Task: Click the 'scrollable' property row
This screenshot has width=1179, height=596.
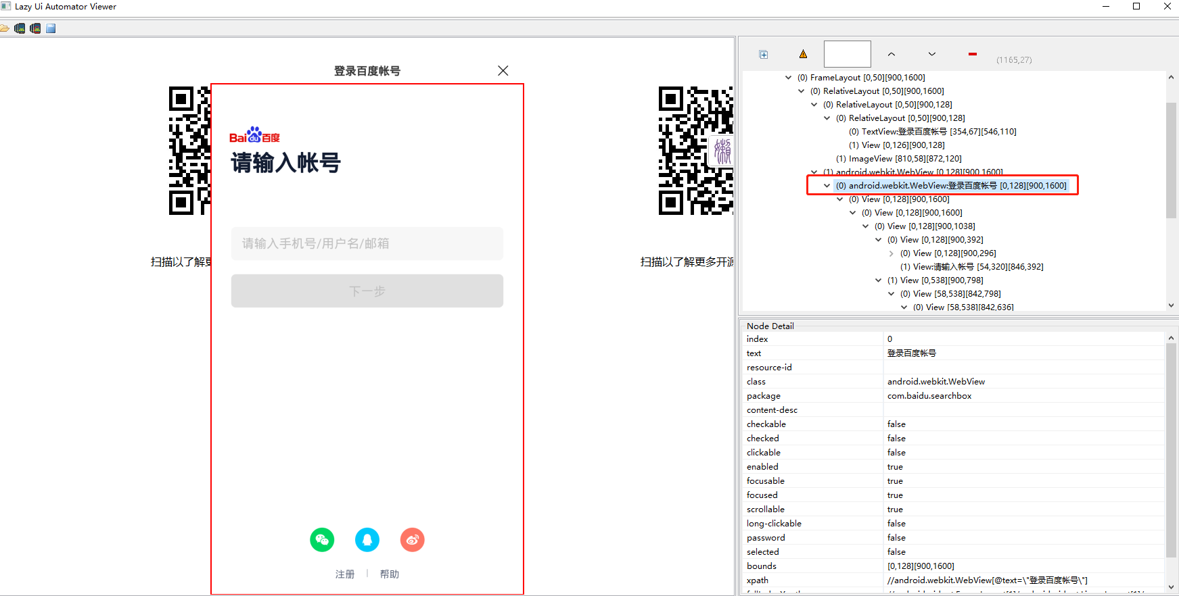Action: pos(953,510)
